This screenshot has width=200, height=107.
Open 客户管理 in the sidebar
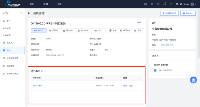7,28
